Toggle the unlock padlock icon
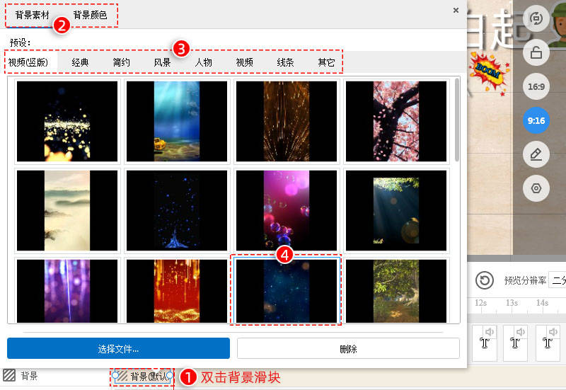 536,52
